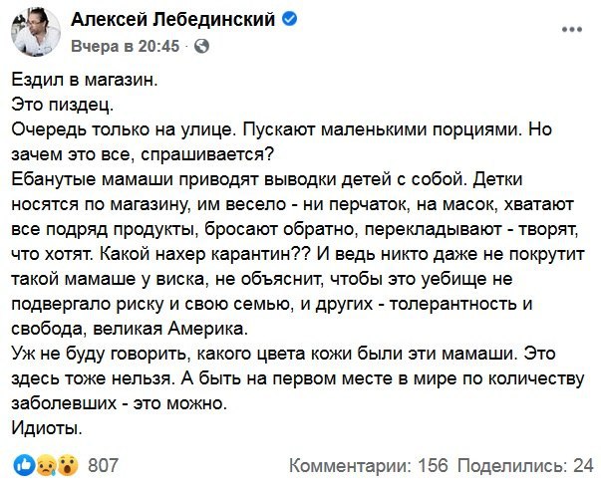Click the globe public-audience icon
Screen dimensions: 601x489
click(x=201, y=46)
